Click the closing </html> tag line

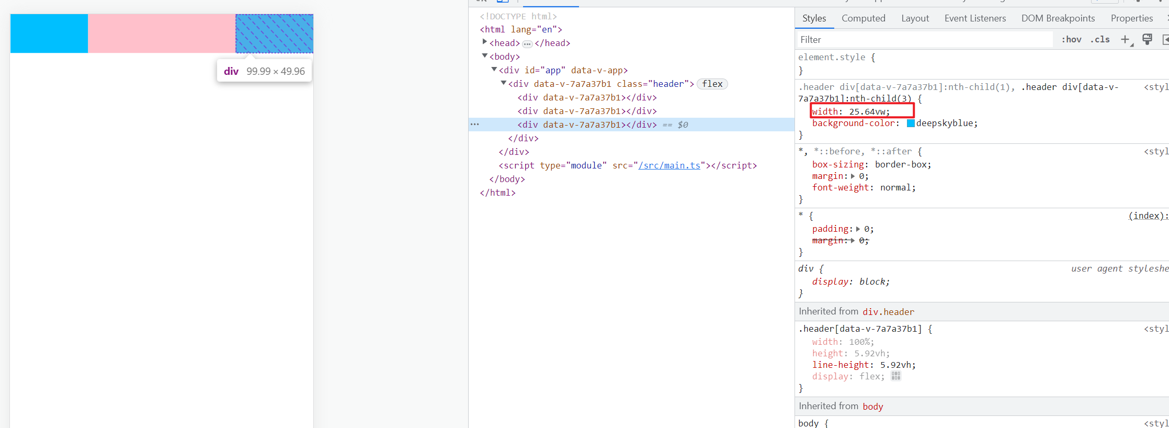point(497,193)
